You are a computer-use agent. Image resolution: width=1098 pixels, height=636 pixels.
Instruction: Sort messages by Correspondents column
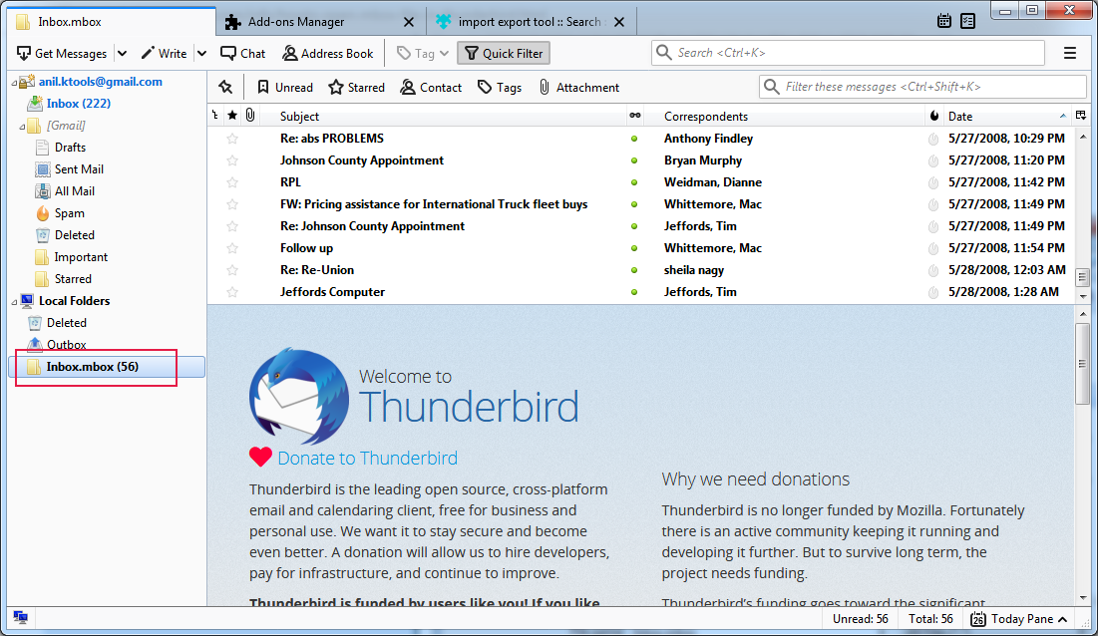(784, 117)
